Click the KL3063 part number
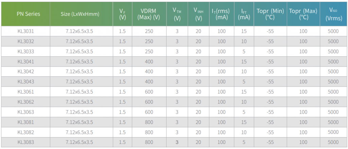348x149 pixels. coord(25,112)
